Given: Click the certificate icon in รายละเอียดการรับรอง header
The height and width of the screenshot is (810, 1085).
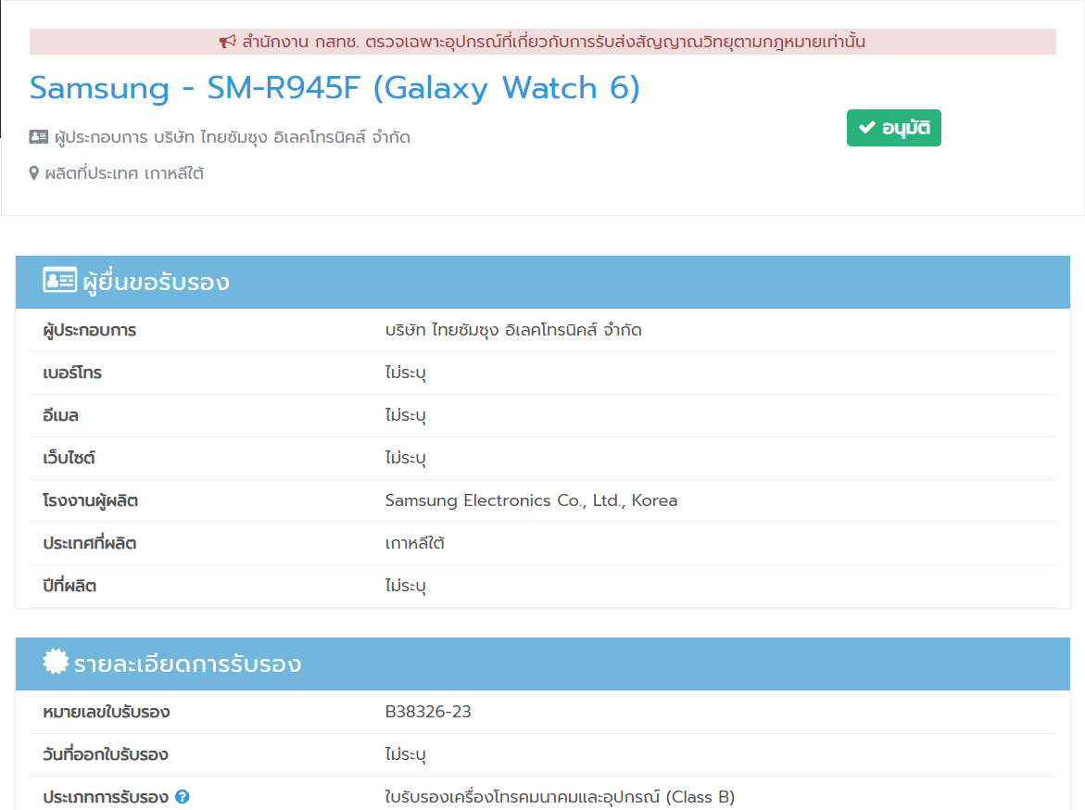Looking at the screenshot, I should (x=57, y=663).
